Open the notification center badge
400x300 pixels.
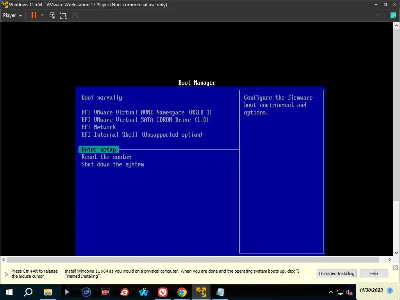389,290
